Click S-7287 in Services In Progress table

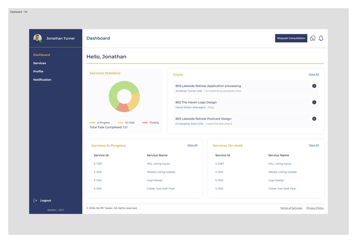pyautogui.click(x=98, y=164)
